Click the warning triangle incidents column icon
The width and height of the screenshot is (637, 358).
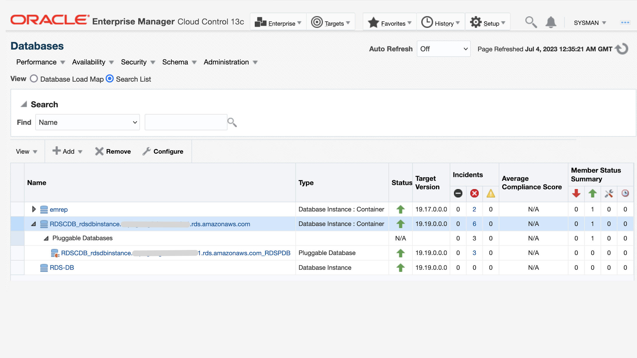[491, 193]
